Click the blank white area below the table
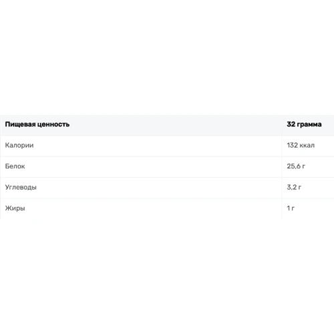Viewport: 334px width, 334px height. click(167, 277)
